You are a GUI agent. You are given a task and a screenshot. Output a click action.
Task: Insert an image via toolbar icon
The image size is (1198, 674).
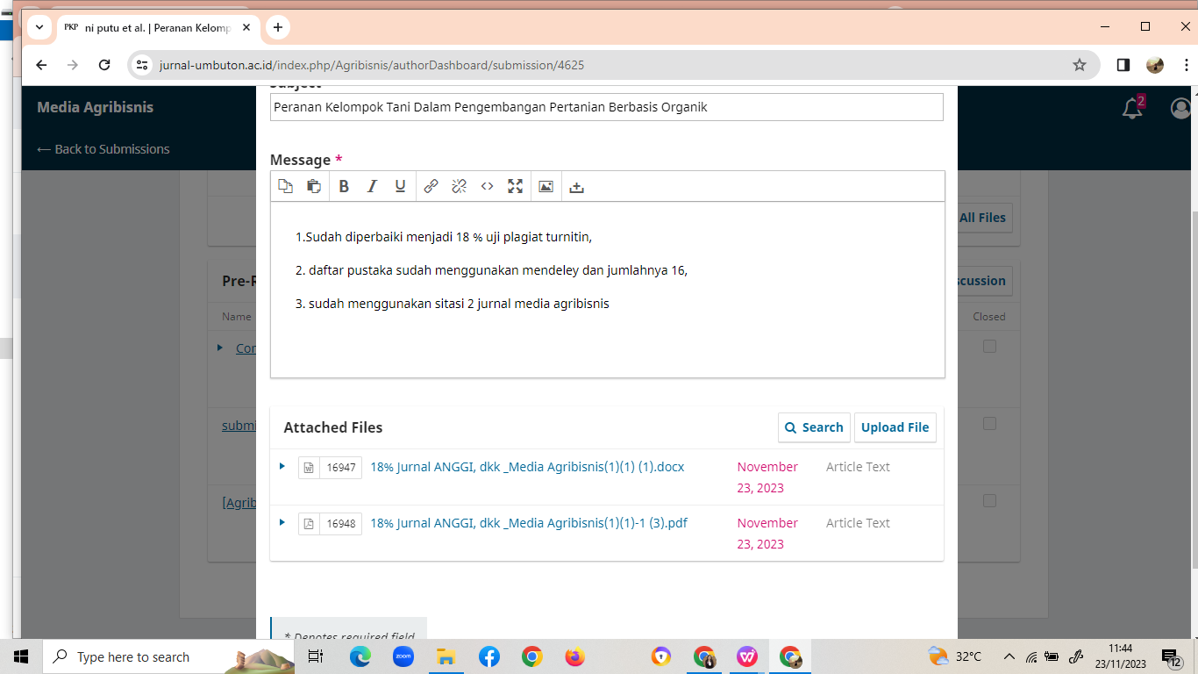(x=546, y=186)
